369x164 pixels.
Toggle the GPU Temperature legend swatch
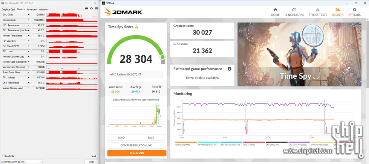pyautogui.click(x=231, y=142)
